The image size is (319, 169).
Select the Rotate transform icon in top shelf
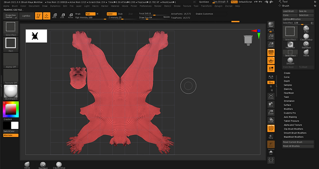[x=70, y=16]
